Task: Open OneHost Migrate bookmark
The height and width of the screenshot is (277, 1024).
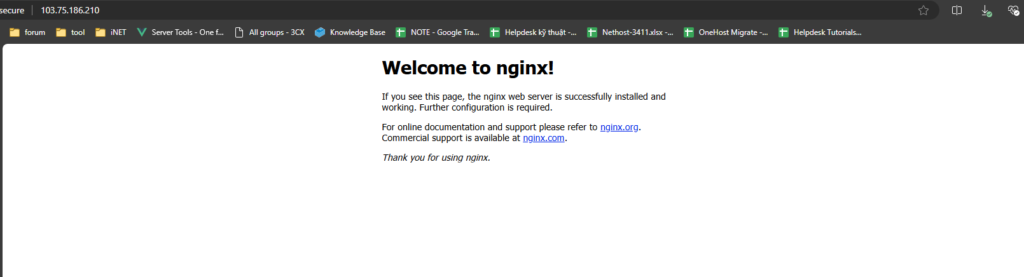Action: click(726, 32)
